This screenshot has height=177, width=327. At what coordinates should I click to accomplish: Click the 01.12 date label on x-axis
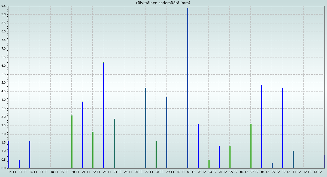click(191, 172)
